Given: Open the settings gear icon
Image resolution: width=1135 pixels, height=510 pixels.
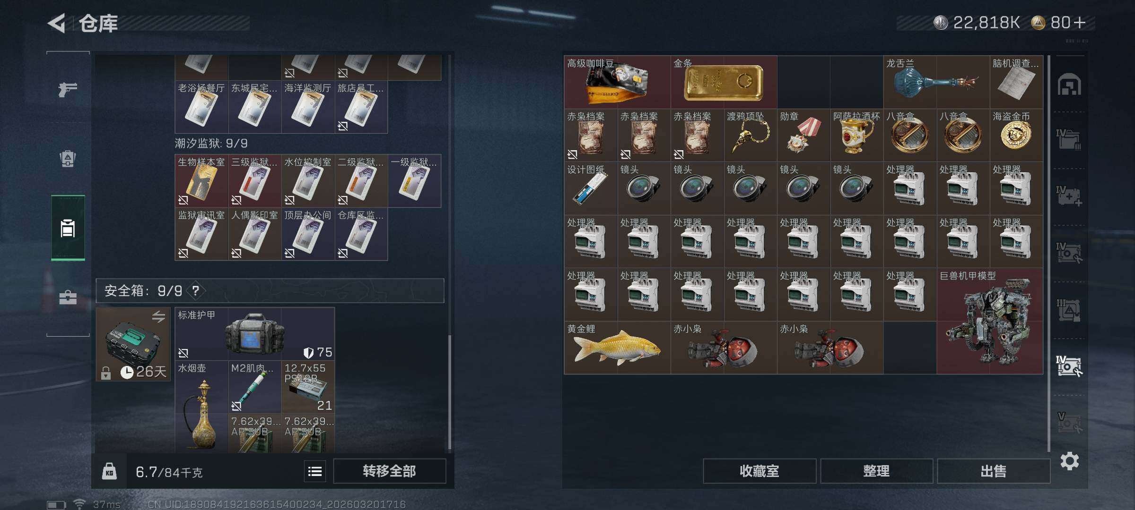Looking at the screenshot, I should [x=1069, y=461].
